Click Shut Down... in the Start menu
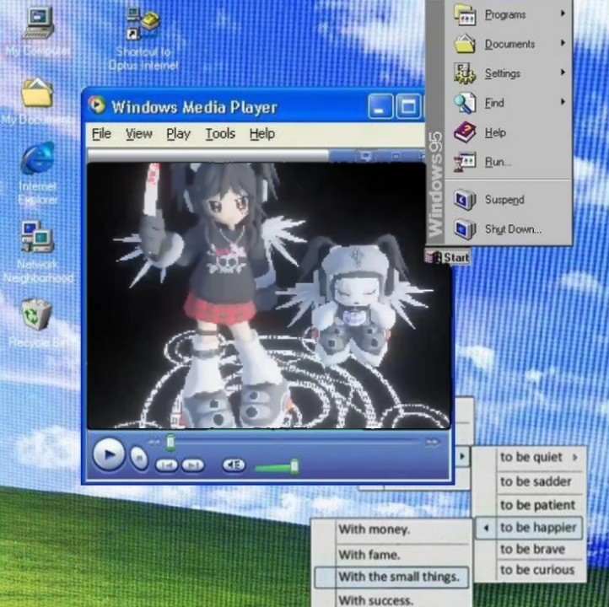This screenshot has width=609, height=607. point(512,228)
